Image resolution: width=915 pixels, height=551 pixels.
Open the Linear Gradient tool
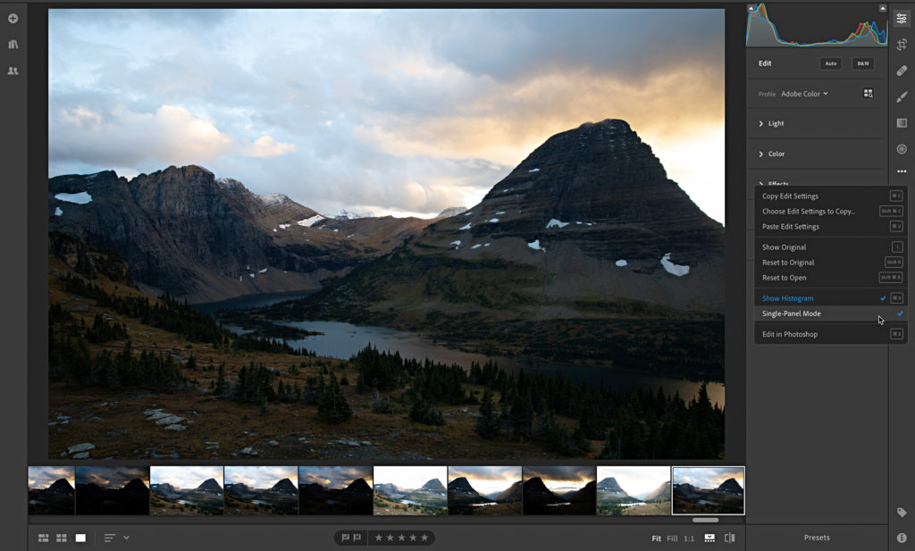click(x=902, y=123)
